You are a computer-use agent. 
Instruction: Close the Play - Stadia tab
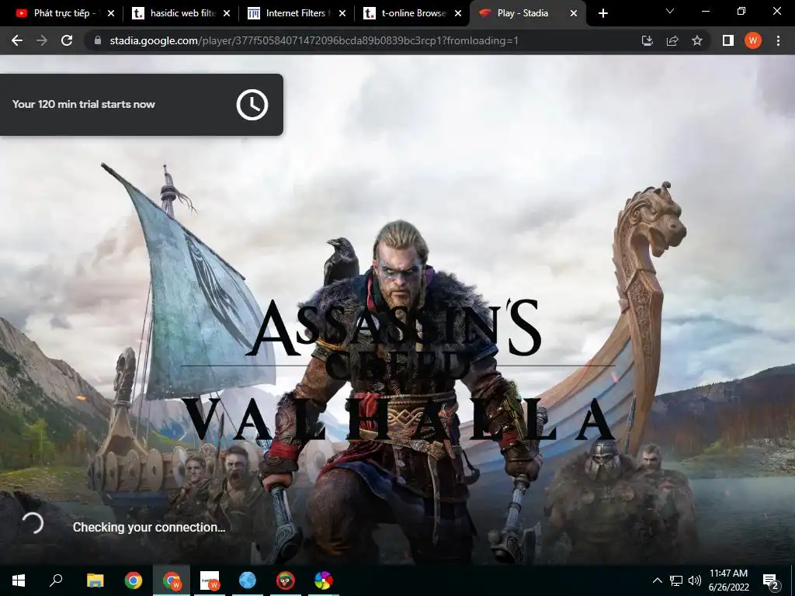574,13
